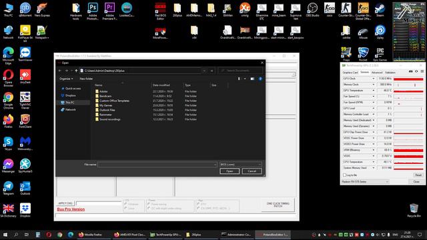Open the Steam desktop icon

(380, 10)
